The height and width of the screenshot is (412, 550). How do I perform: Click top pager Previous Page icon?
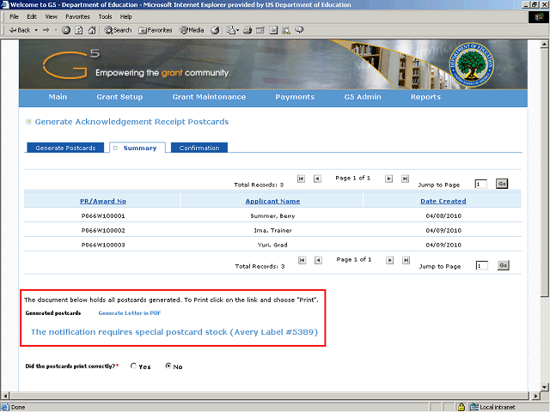click(317, 179)
